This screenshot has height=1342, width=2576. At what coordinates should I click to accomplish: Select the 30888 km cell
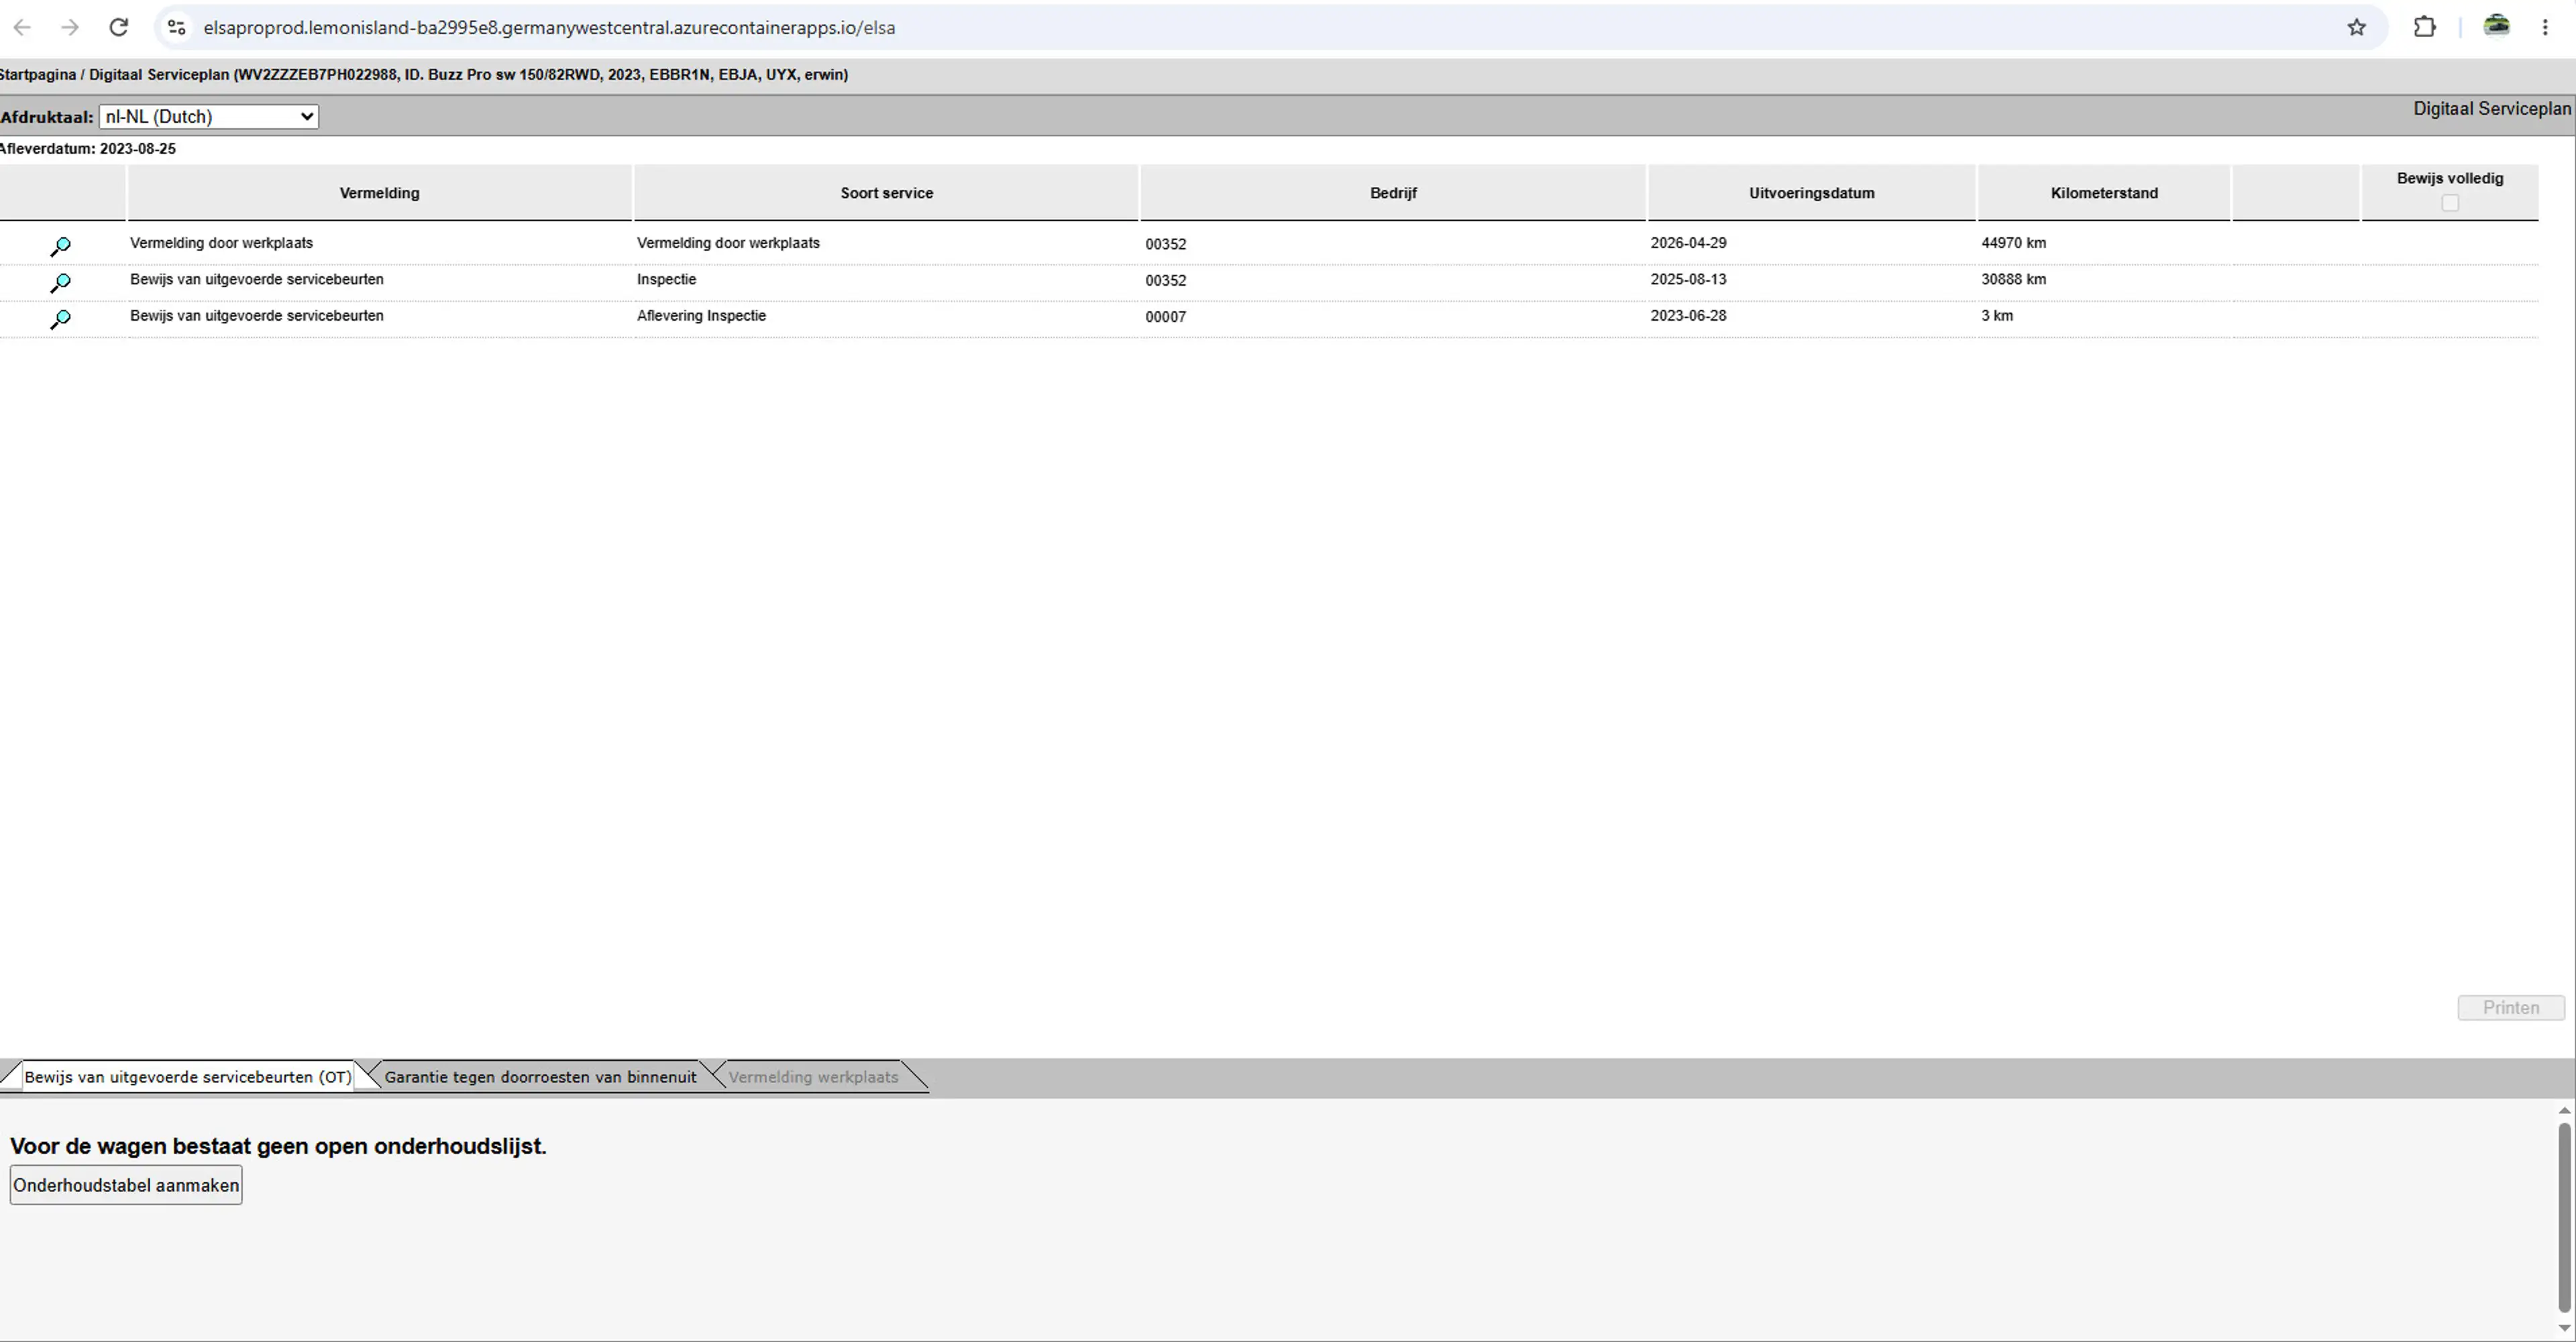(2013, 279)
